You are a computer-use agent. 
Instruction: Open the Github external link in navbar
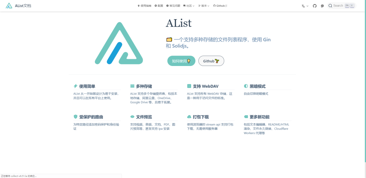point(220,6)
